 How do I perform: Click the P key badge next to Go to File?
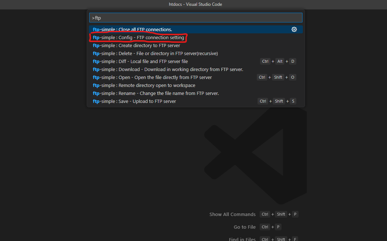pyautogui.click(x=278, y=227)
